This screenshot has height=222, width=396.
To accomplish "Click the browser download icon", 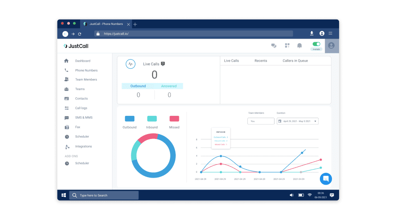I will (x=311, y=33).
